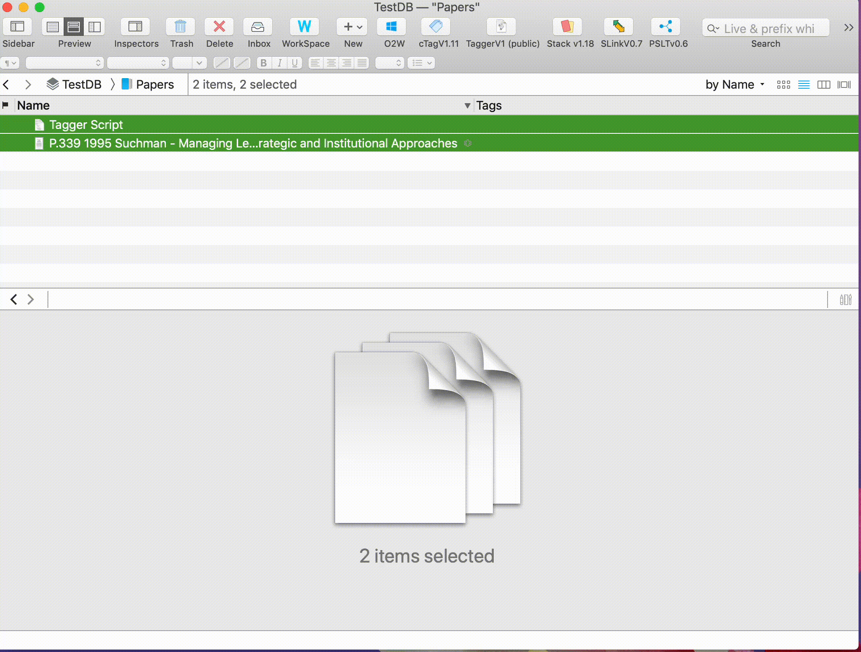
Task: Run the cTagV1.11 tag script
Action: 436,27
